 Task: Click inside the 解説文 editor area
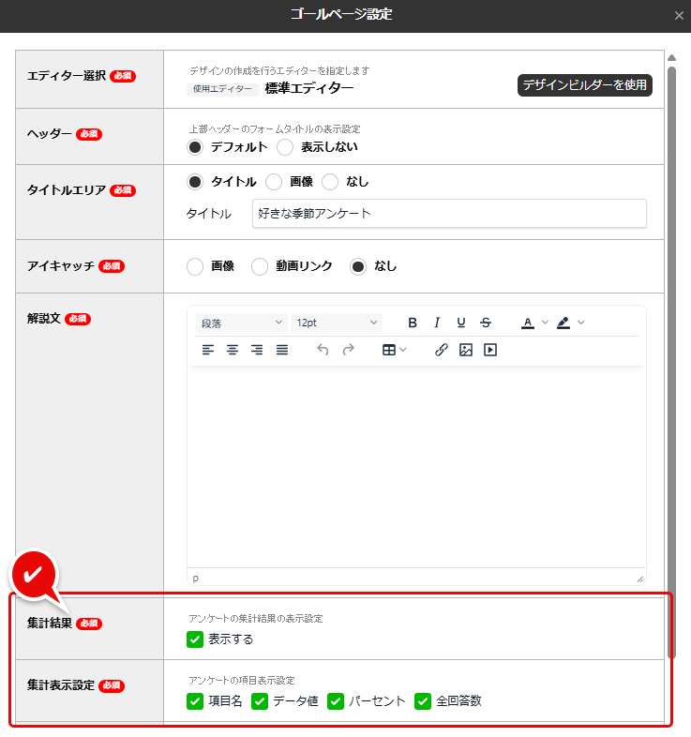click(x=416, y=467)
